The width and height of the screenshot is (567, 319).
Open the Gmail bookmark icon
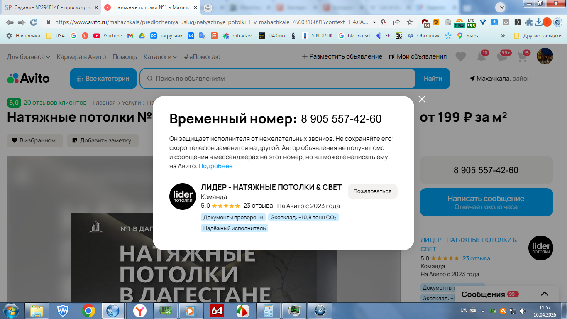pos(130,36)
